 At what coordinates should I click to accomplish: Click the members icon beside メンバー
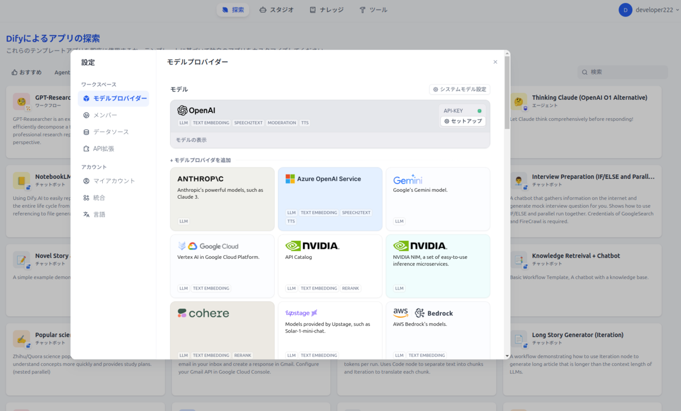(x=86, y=115)
